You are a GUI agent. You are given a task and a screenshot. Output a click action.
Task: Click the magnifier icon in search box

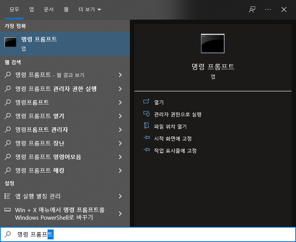pyautogui.click(x=8, y=234)
